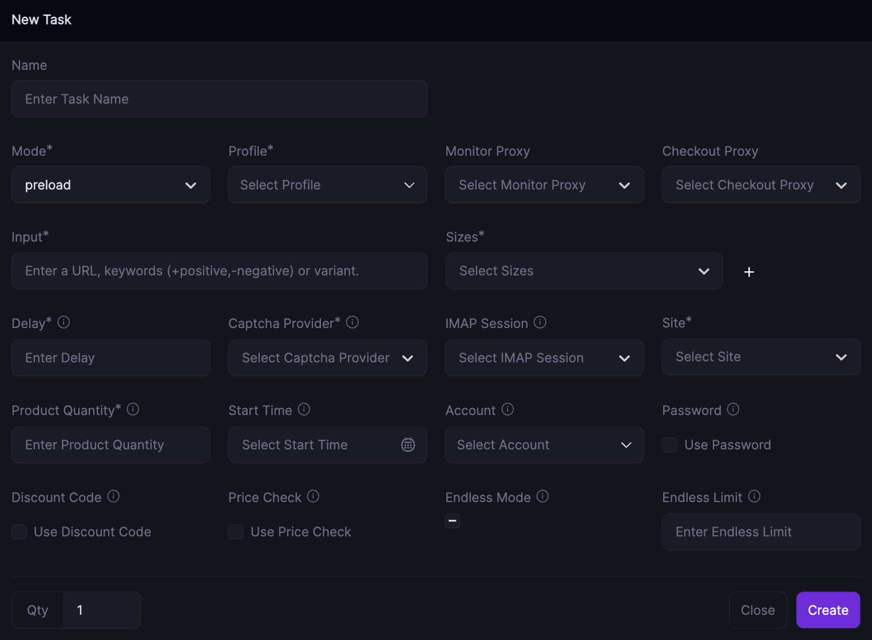Click the Close button
872x640 pixels.
(x=758, y=610)
